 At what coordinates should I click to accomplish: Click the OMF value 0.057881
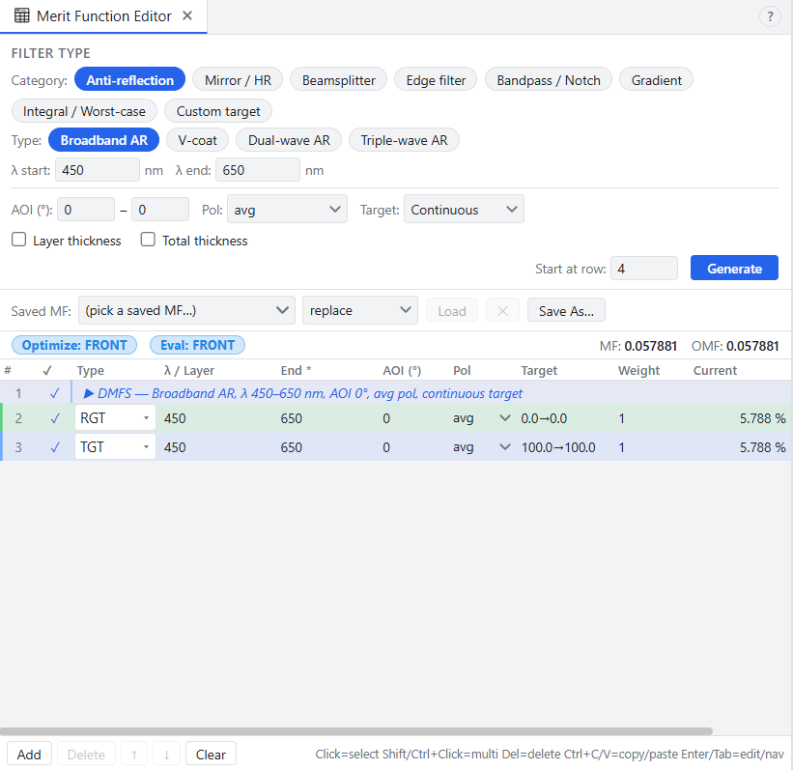coord(752,346)
